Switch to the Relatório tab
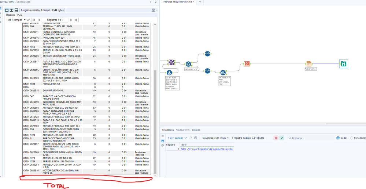Image resolution: width=366 pixels, height=189 pixels. click(11, 15)
